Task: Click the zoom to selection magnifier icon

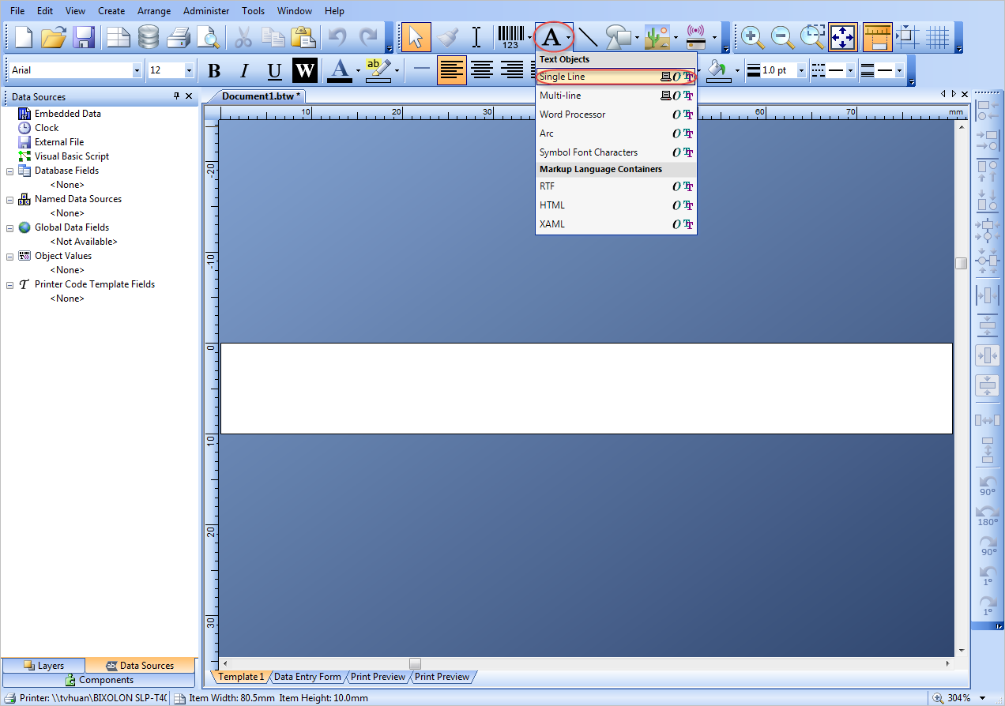Action: pos(812,37)
